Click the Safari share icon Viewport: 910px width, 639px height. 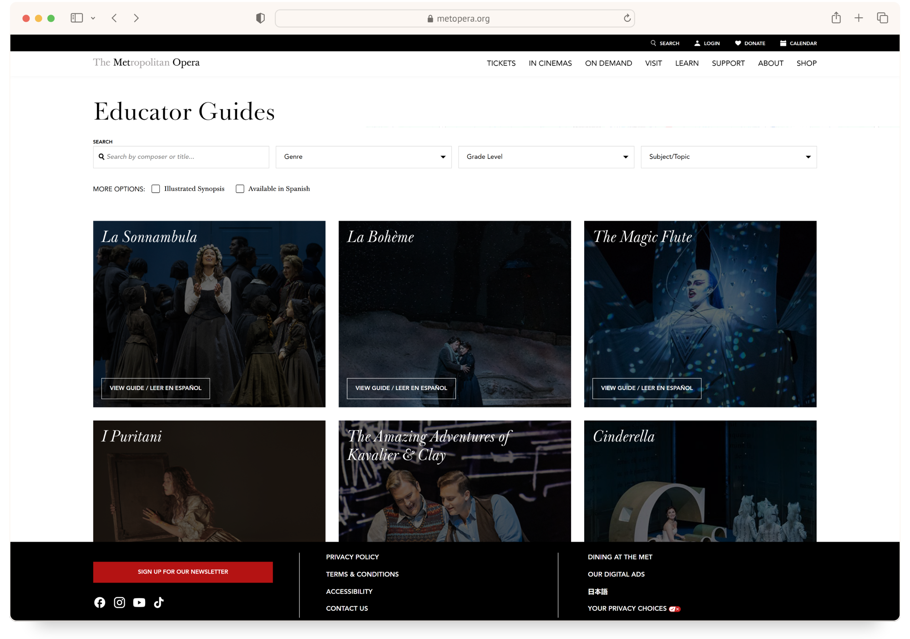pyautogui.click(x=836, y=18)
